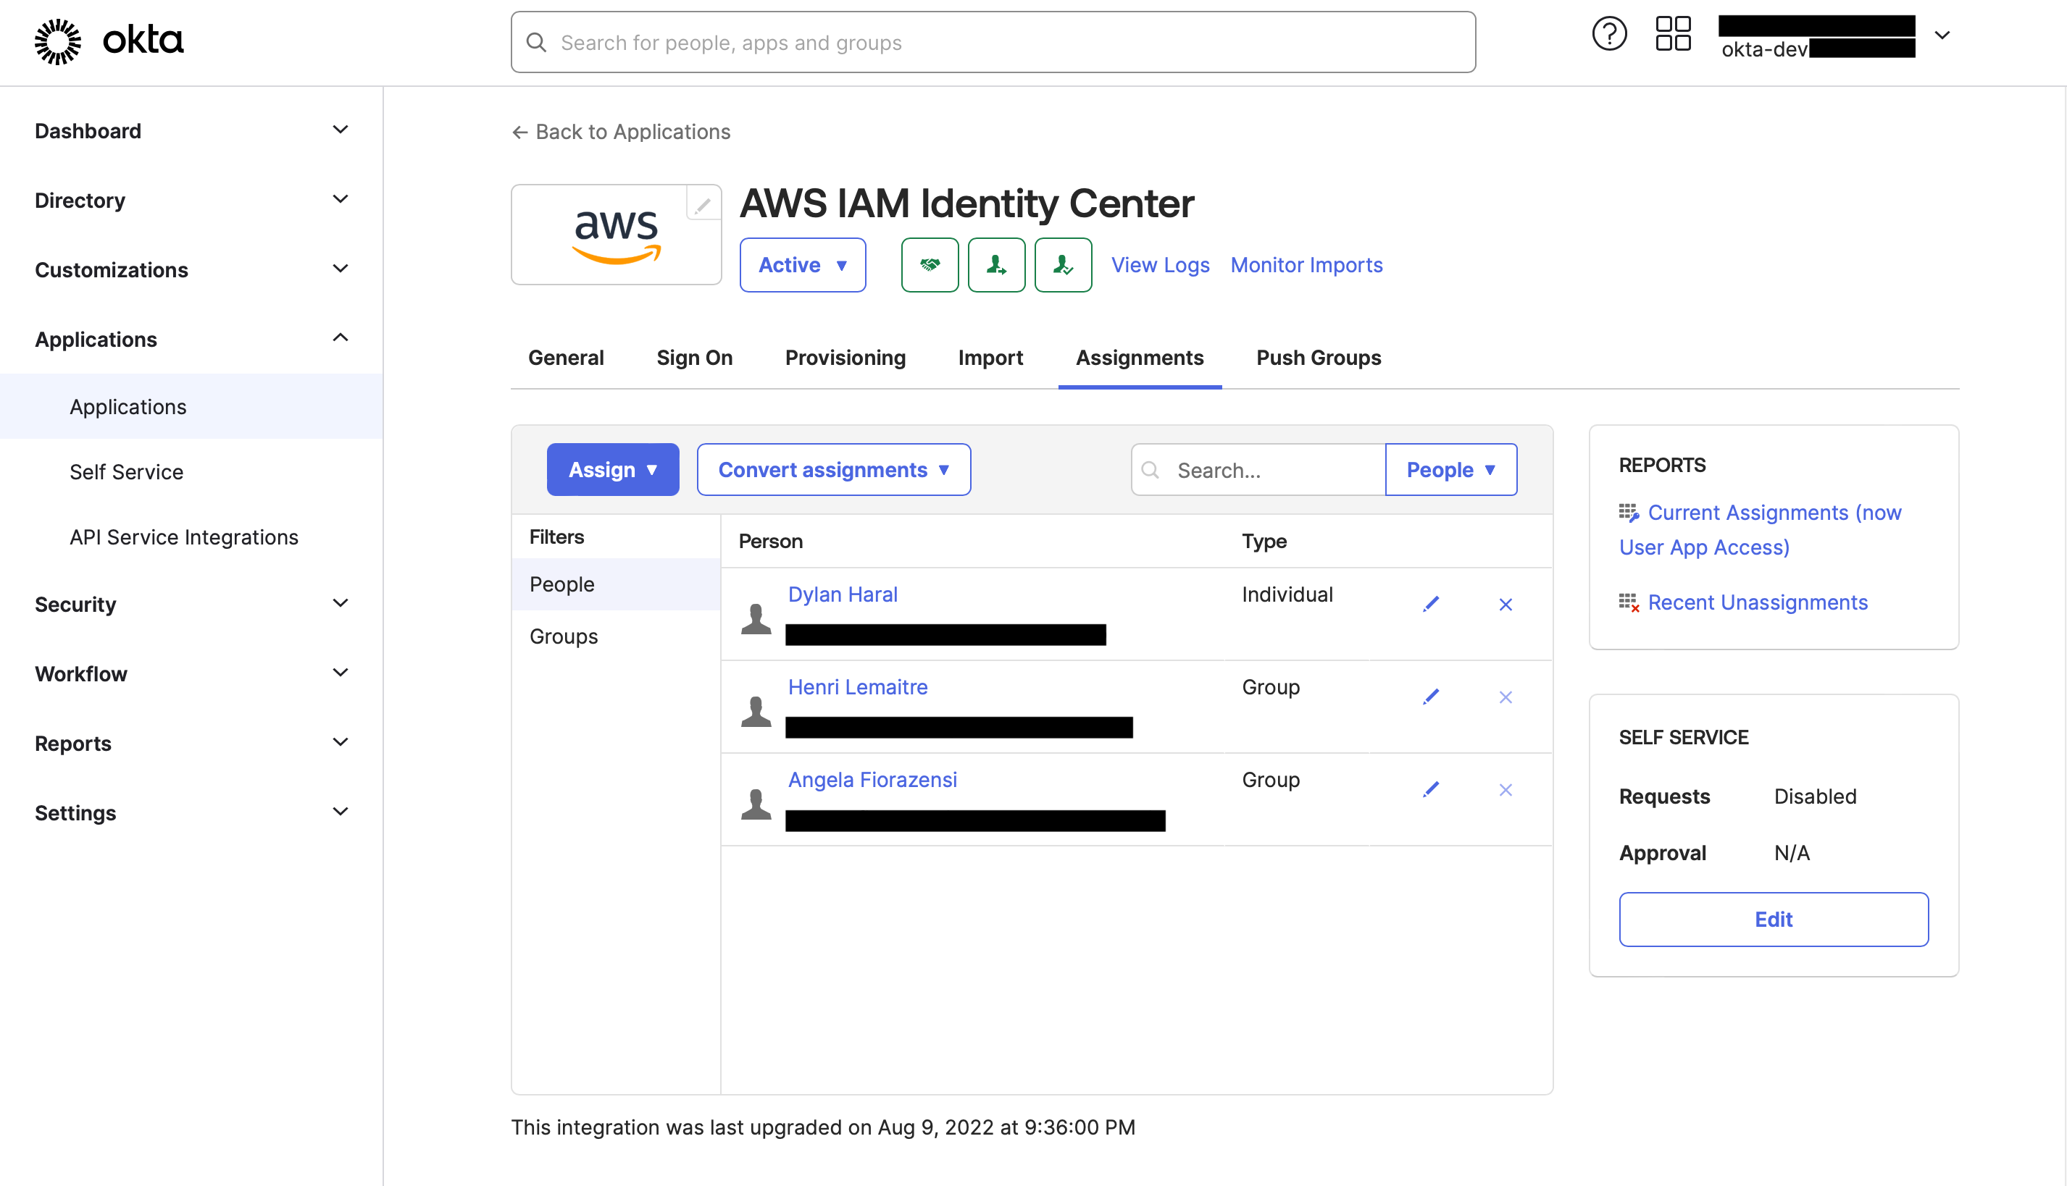Viewport: 2067px width, 1186px height.
Task: Focus the top search for people, apps and groups
Action: click(x=993, y=42)
